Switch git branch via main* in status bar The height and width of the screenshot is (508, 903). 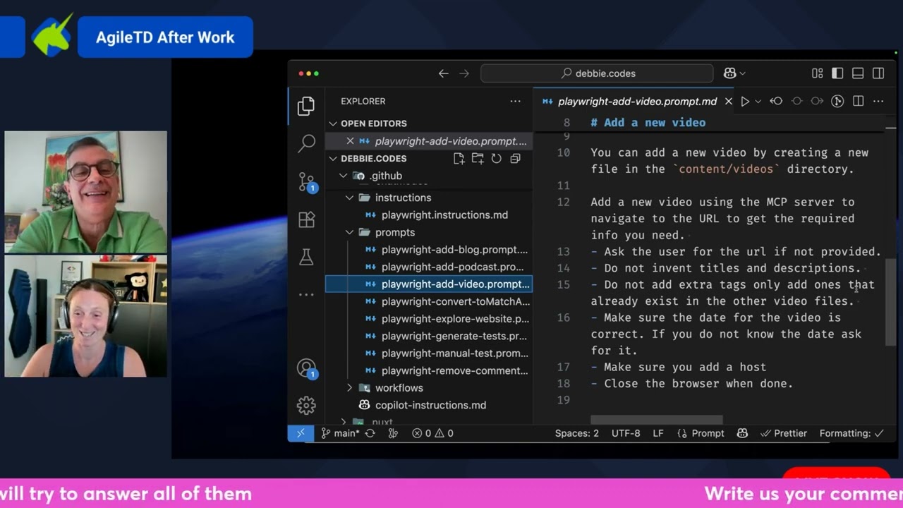(340, 433)
